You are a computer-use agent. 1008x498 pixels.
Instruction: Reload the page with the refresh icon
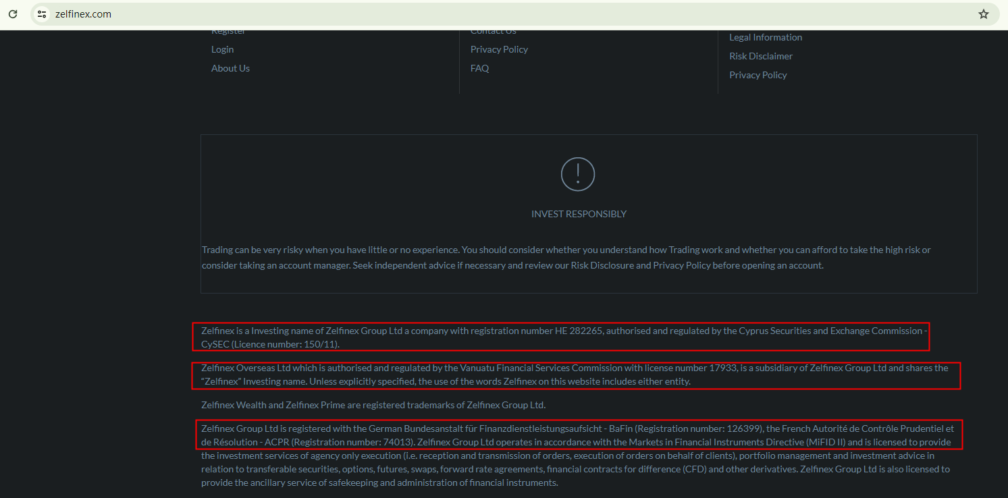pyautogui.click(x=13, y=13)
